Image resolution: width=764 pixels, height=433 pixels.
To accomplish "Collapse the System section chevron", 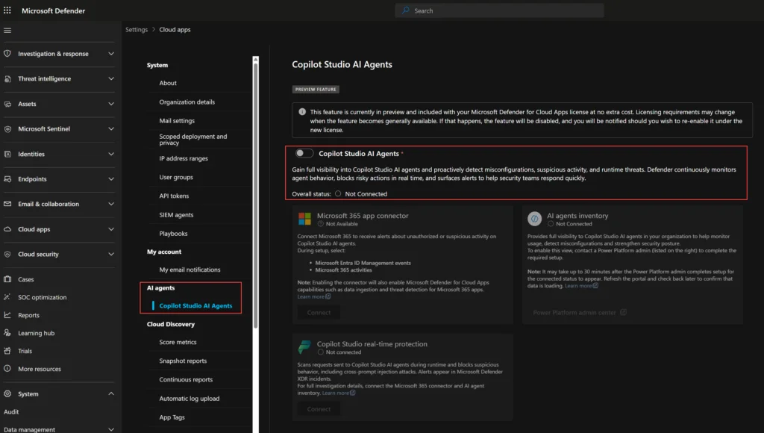I will 111,393.
